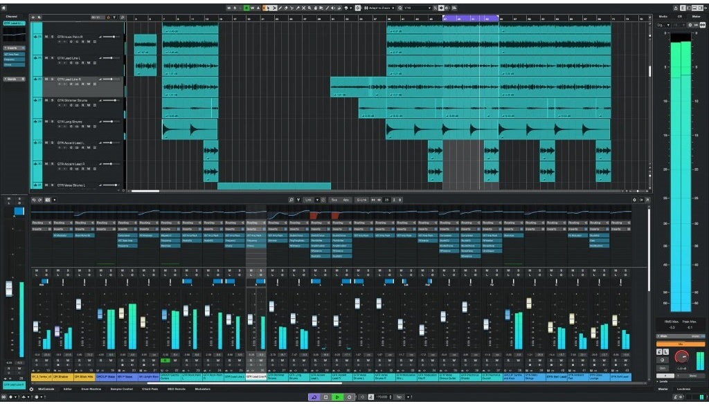Toggle global Mute M in top toolbar
This screenshot has height=406, width=709.
pyautogui.click(x=228, y=8)
